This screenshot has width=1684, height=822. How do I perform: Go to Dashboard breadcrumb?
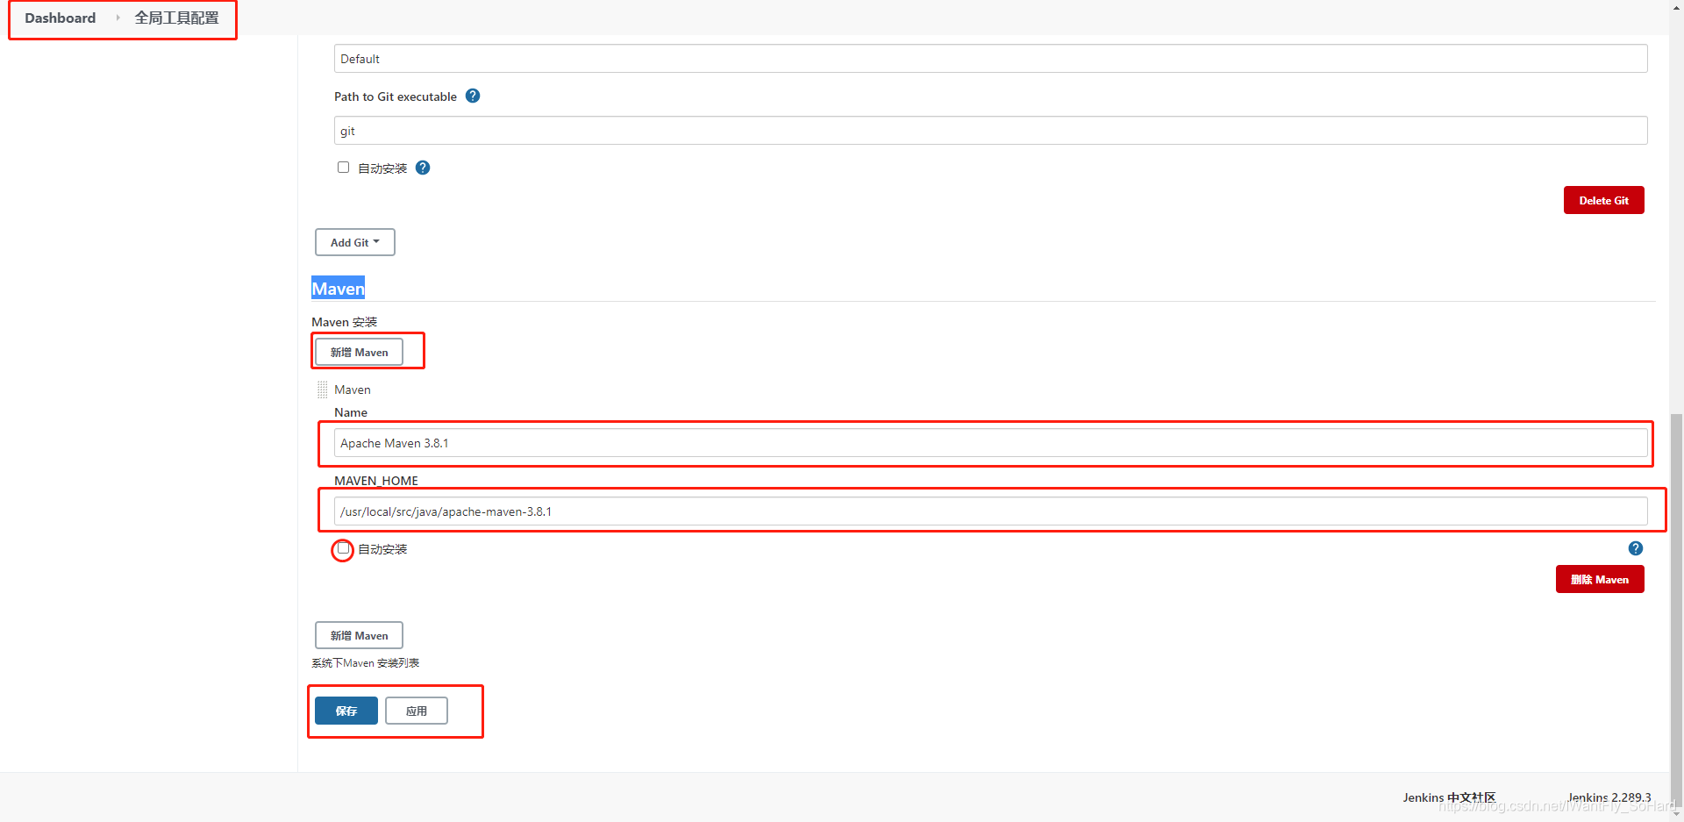point(61,18)
